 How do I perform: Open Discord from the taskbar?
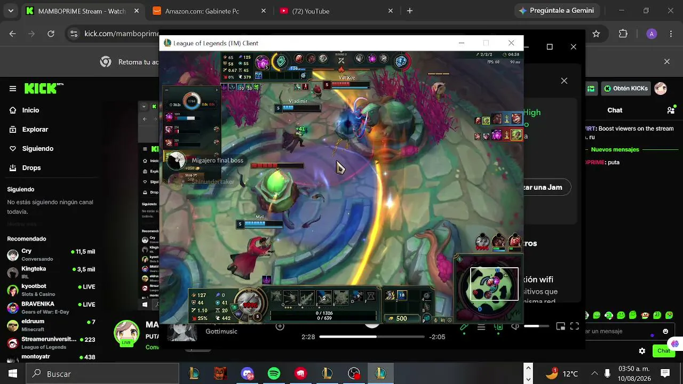point(247,373)
